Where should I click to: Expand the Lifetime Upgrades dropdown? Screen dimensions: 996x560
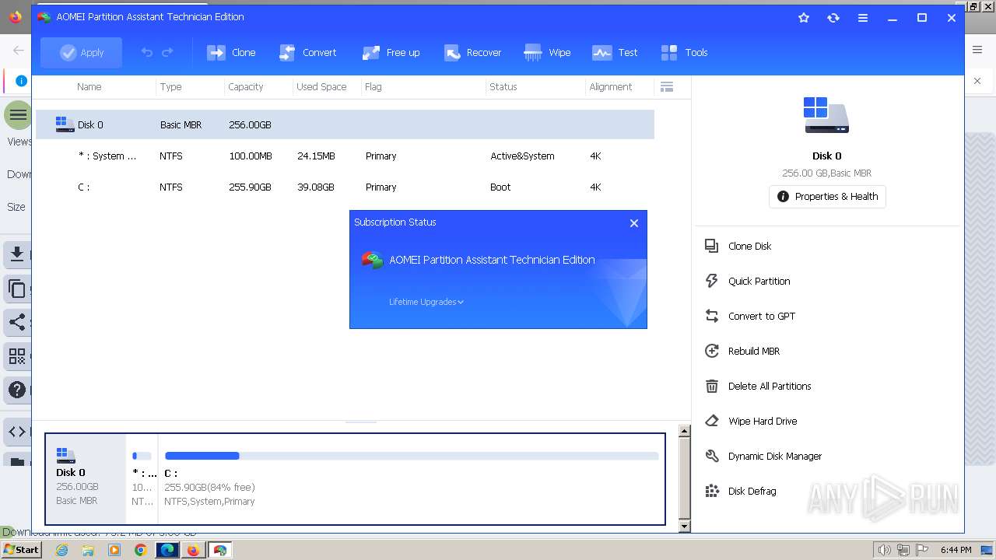[426, 302]
